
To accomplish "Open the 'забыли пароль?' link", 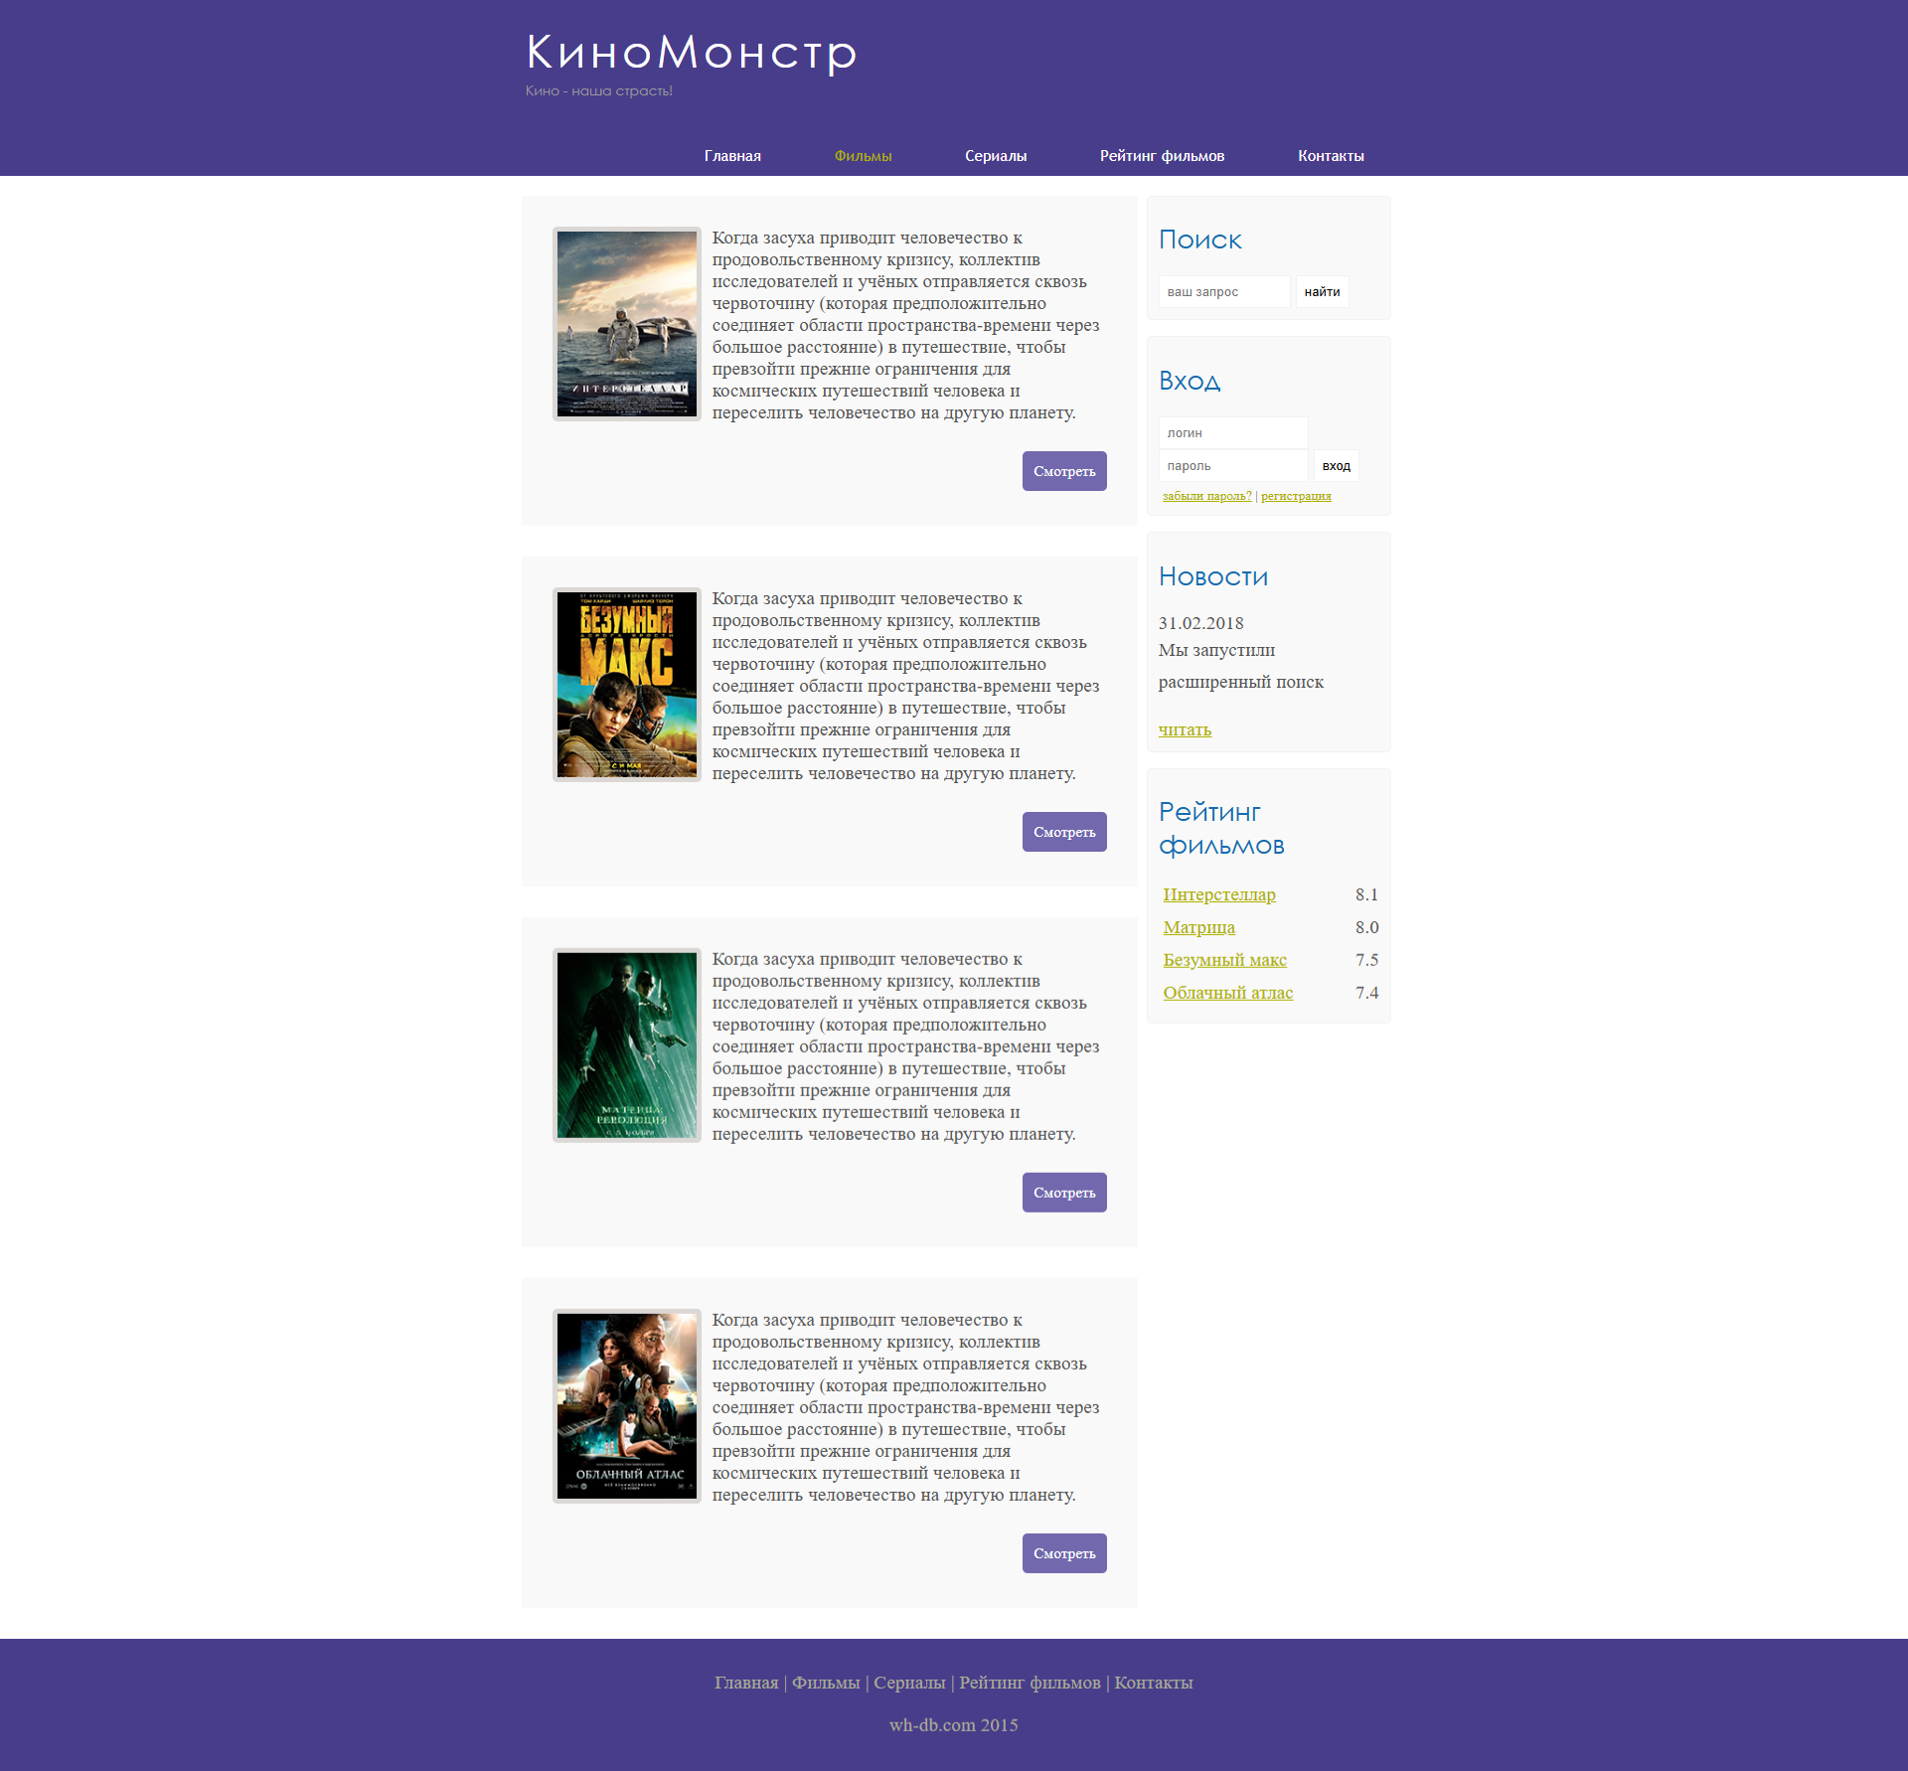I will pos(1207,496).
